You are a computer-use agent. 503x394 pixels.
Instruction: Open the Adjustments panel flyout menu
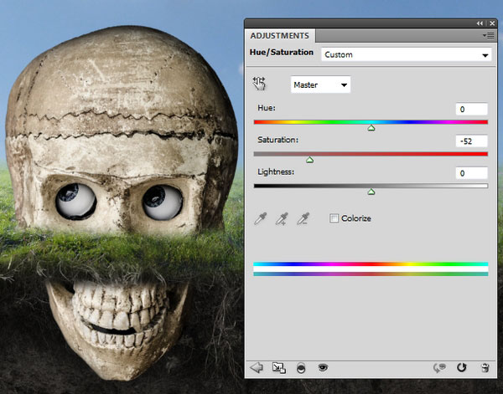489,35
